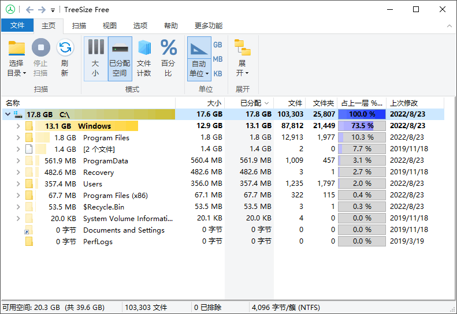The width and height of the screenshot is (457, 314).
Task: Select the System Volume Informati... row name
Action: coord(128,218)
